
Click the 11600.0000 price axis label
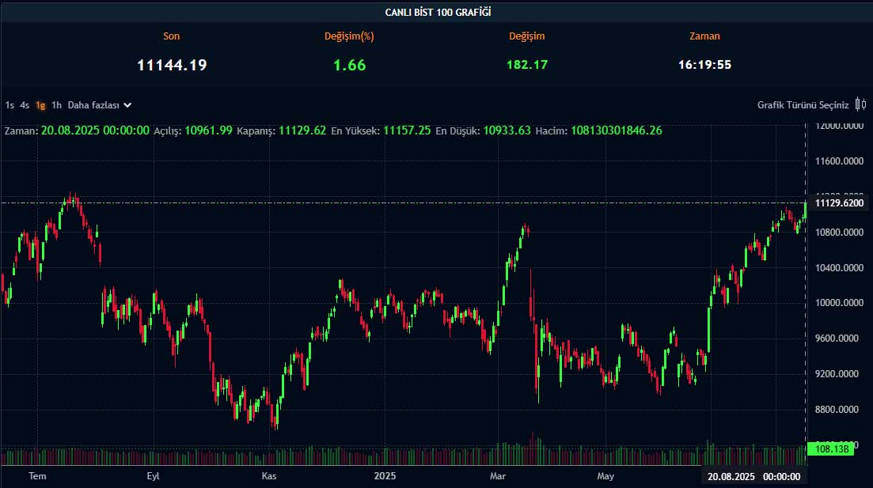click(839, 161)
